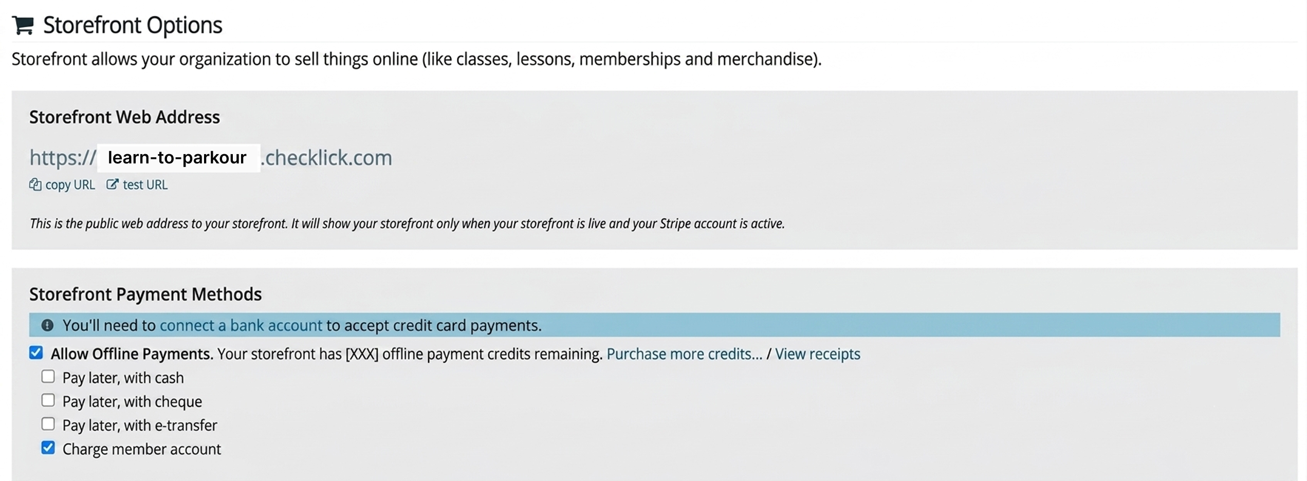Click the copy URL link text

click(70, 185)
